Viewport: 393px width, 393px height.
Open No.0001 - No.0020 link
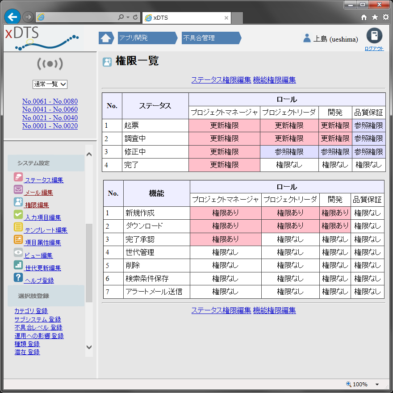pos(50,126)
